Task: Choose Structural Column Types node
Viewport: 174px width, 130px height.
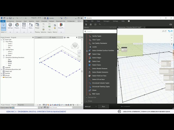Action: 101,83
